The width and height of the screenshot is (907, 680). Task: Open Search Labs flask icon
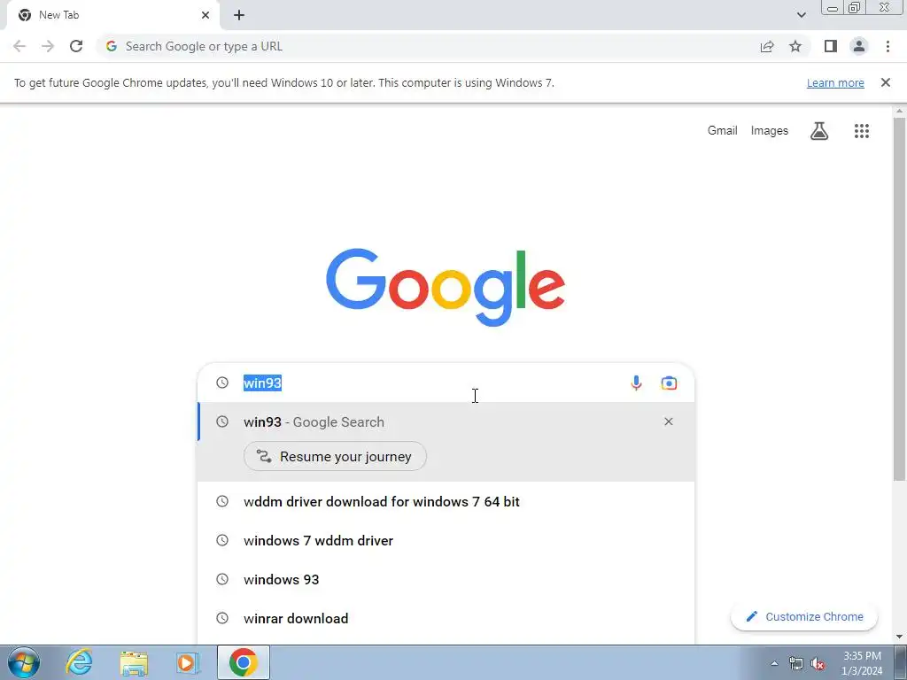coord(819,131)
